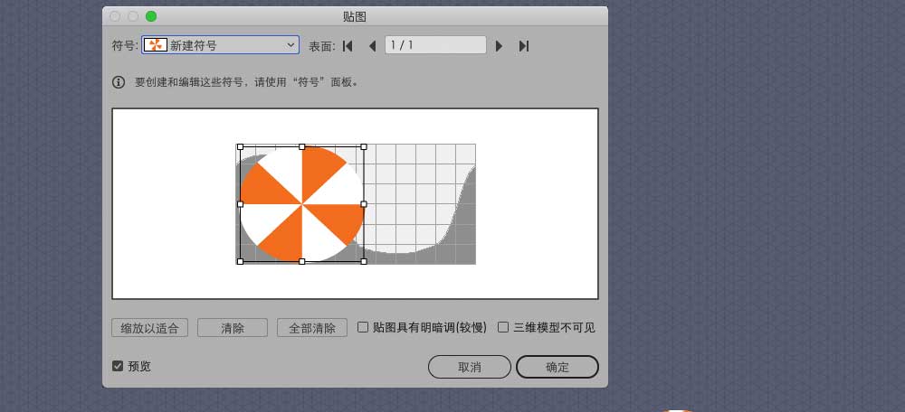Click the info icon beside the hint
The image size is (905, 412).
(119, 82)
